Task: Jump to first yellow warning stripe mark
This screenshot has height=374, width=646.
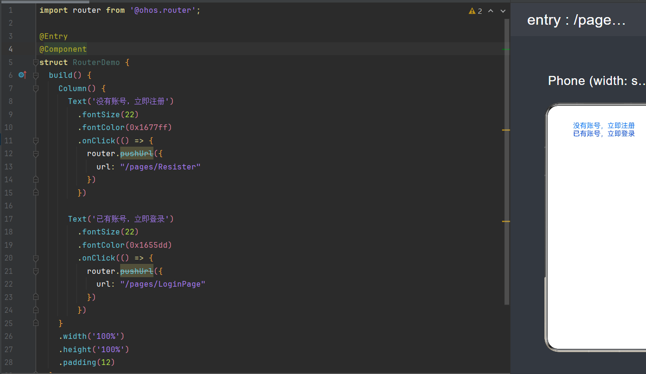Action: tap(506, 130)
